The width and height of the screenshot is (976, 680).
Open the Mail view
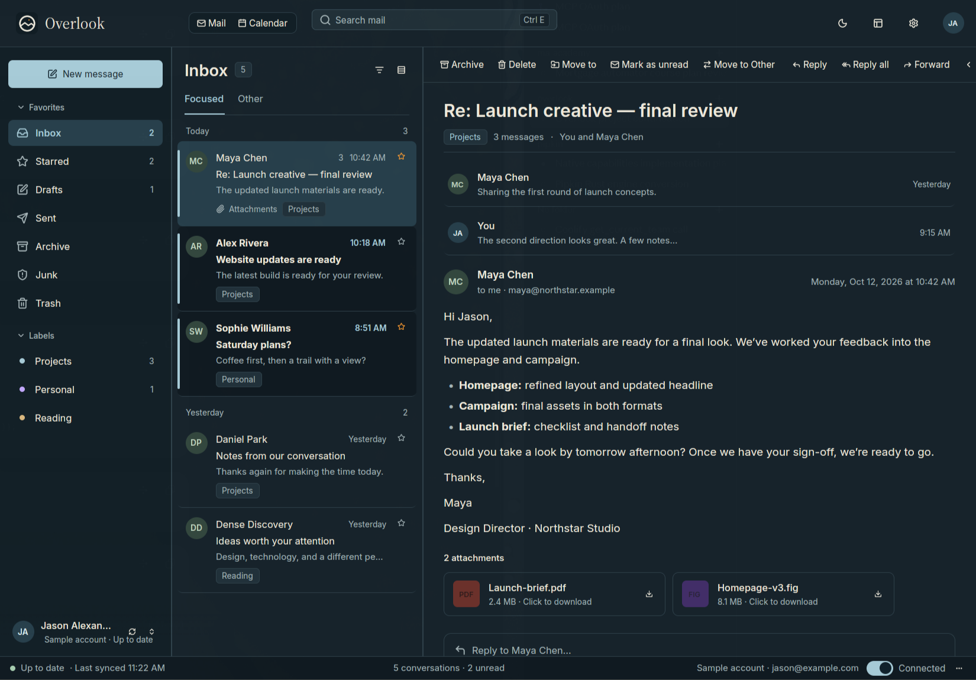[x=211, y=23]
